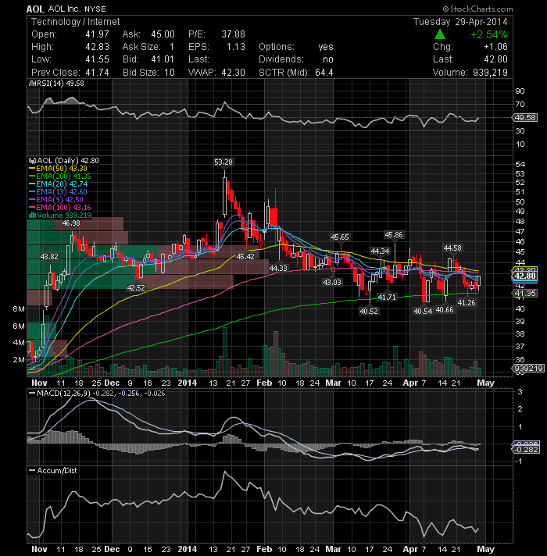The height and width of the screenshot is (556, 547).
Task: Click the StockCharts.com credit text
Action: (477, 9)
